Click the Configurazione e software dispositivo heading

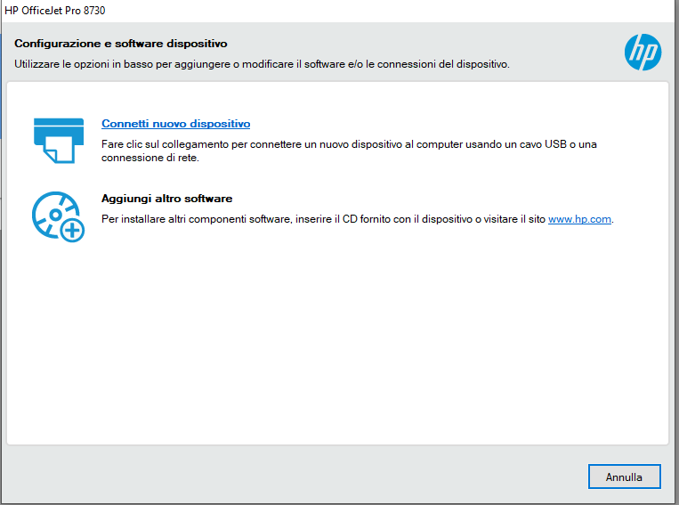(x=121, y=44)
